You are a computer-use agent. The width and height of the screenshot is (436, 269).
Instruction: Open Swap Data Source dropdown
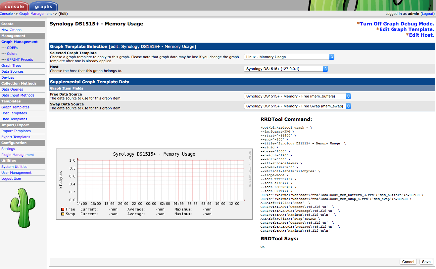[x=297, y=106]
